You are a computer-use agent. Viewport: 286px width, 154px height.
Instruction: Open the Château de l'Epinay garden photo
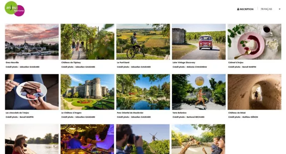(x=88, y=42)
